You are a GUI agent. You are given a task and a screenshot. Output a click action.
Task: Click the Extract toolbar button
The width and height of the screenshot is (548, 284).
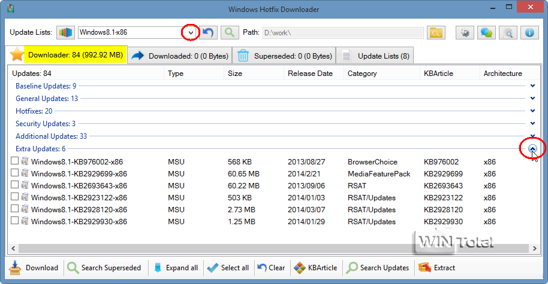click(x=437, y=268)
